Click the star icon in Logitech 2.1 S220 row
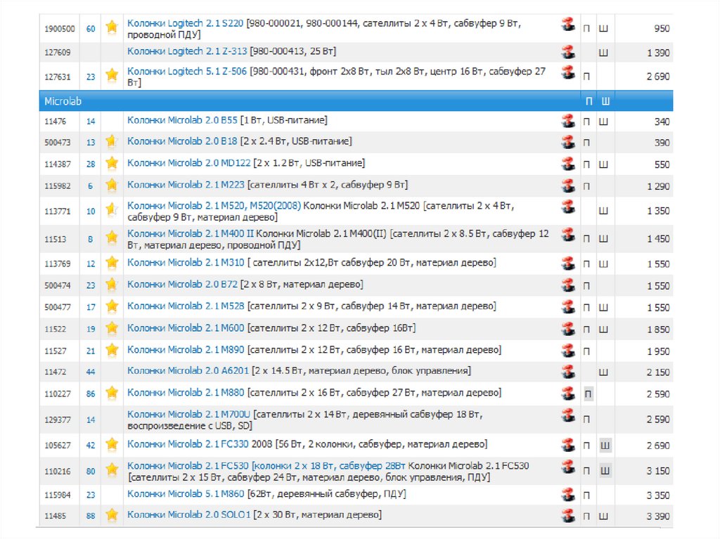This screenshot has width=720, height=539. [x=112, y=27]
